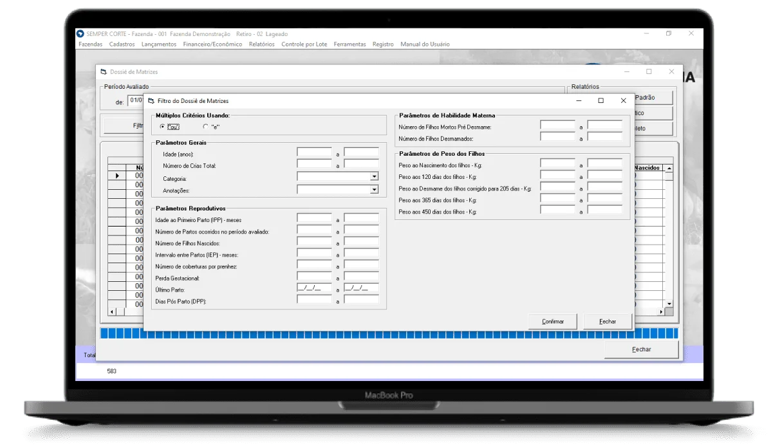
Task: Close the Filtro do Dossiê dialog with X
Action: 623,101
